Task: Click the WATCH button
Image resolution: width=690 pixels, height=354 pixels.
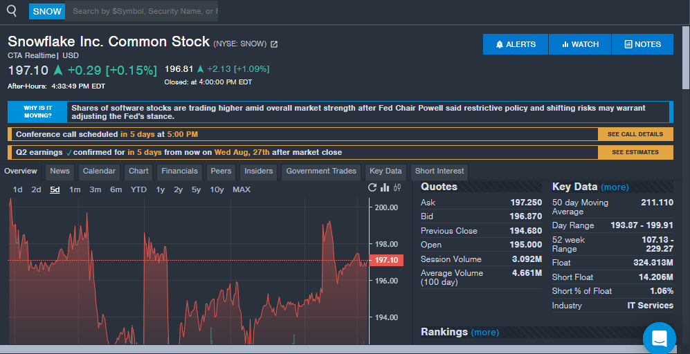Action: tap(580, 44)
